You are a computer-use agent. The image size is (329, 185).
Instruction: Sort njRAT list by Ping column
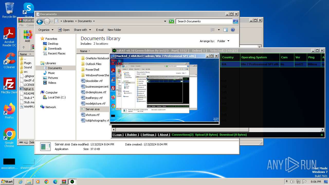(x=314, y=57)
